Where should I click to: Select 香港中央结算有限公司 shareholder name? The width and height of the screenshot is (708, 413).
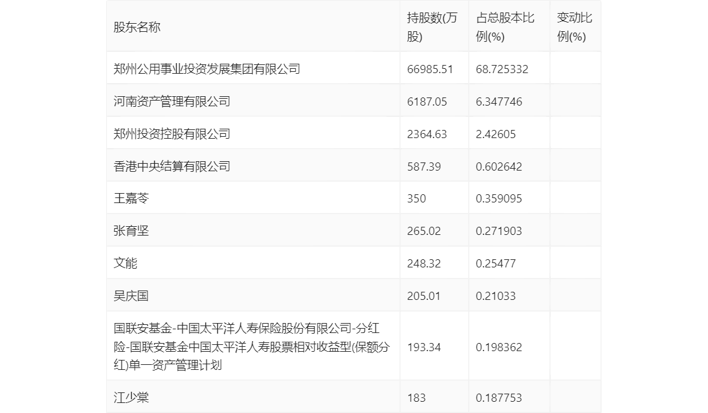click(172, 166)
